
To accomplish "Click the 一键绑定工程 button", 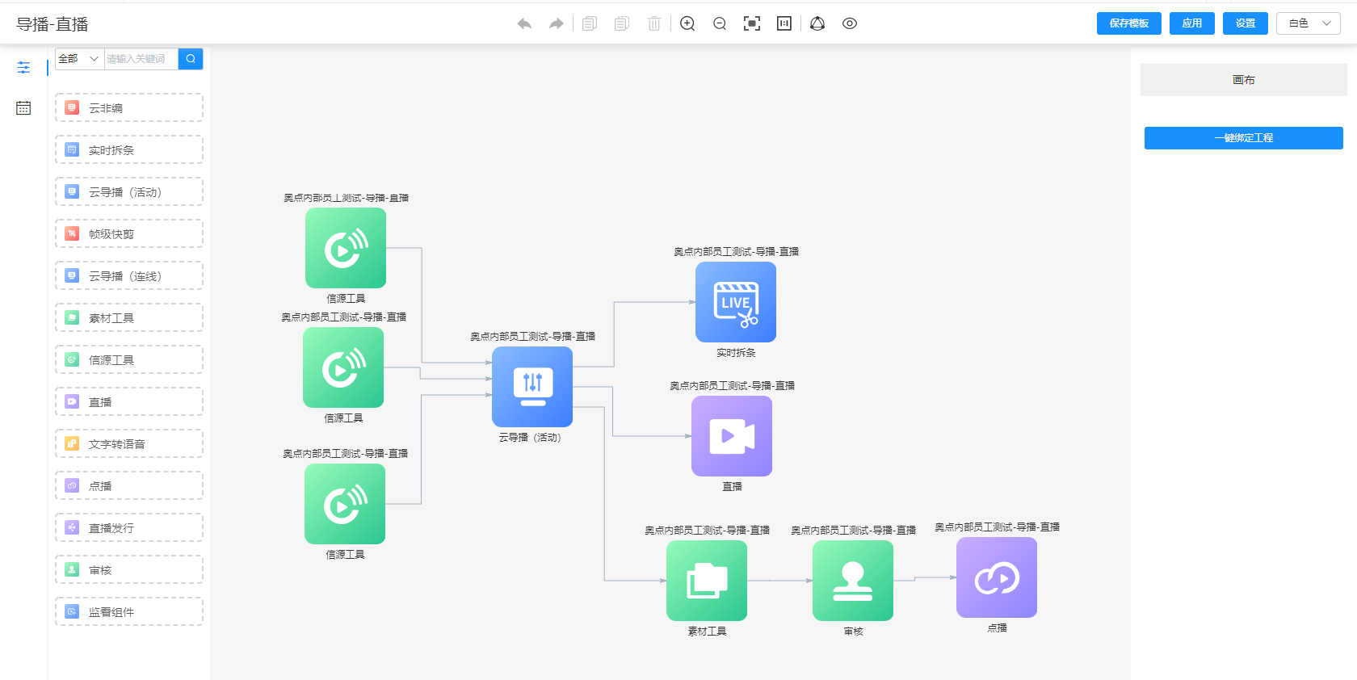I will coord(1244,138).
